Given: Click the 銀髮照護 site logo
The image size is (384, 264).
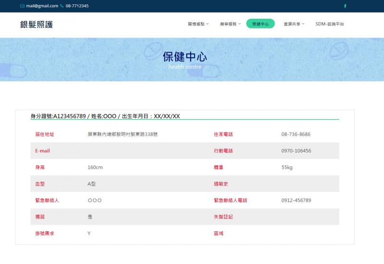Looking at the screenshot, I should tap(36, 25).
